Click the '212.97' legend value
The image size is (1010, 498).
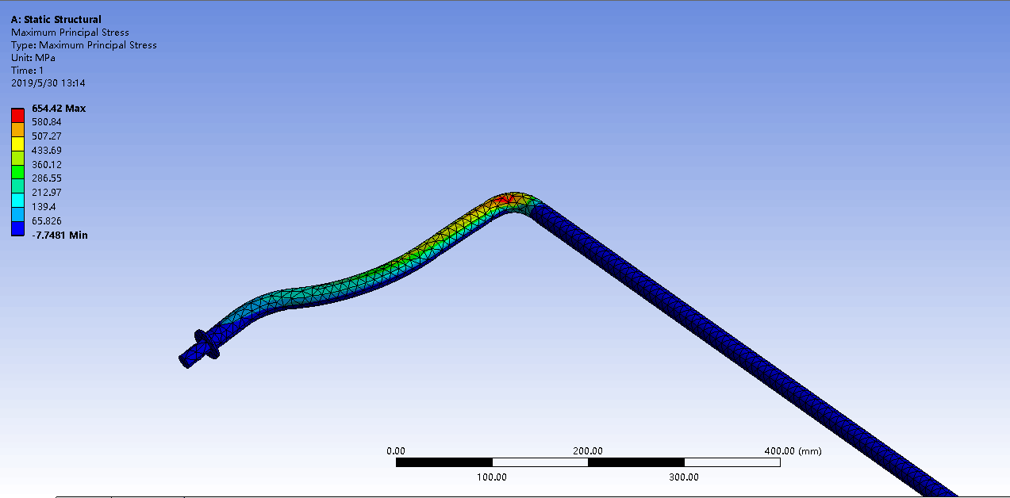[47, 193]
